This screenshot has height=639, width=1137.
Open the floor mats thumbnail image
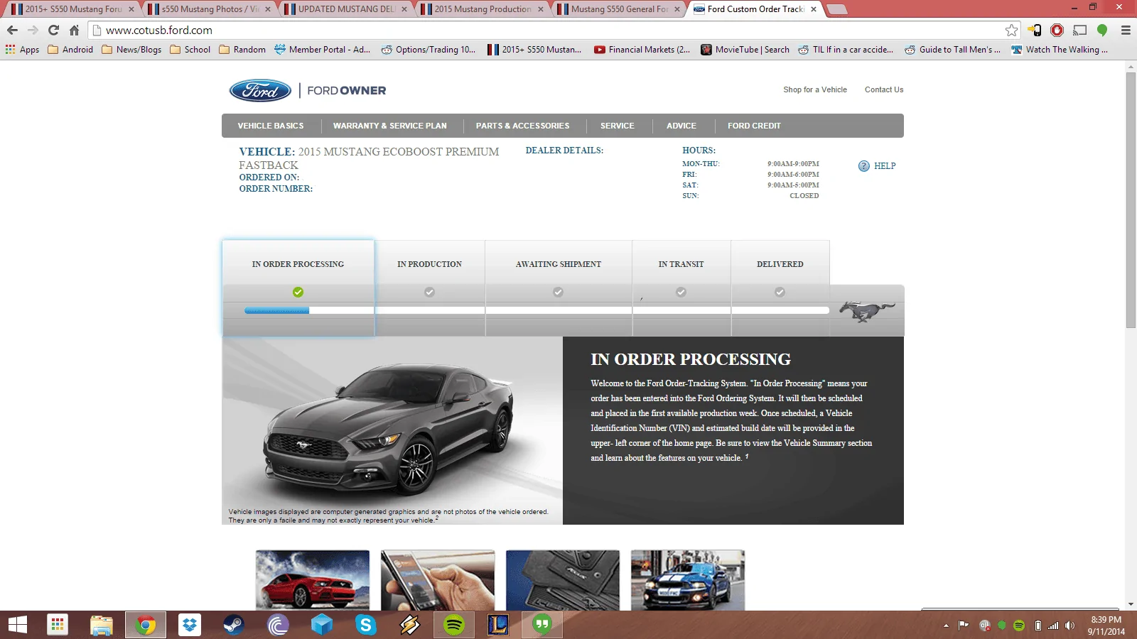[563, 580]
